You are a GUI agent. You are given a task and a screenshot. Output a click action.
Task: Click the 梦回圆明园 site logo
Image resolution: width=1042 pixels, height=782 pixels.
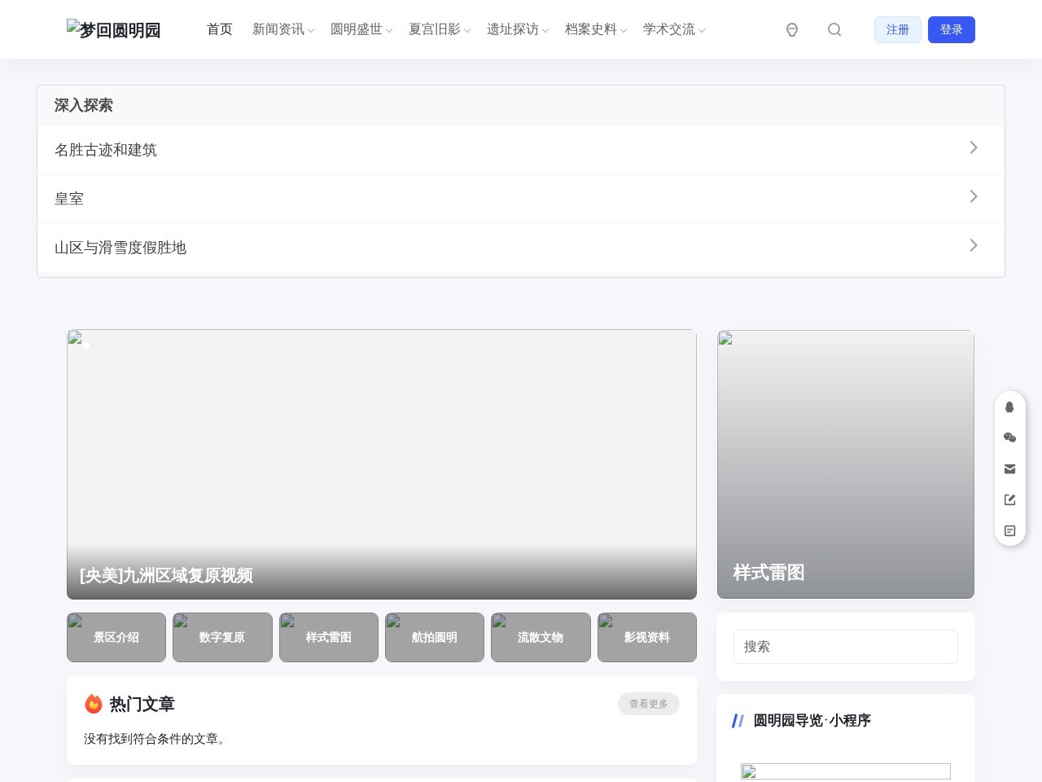tap(113, 29)
